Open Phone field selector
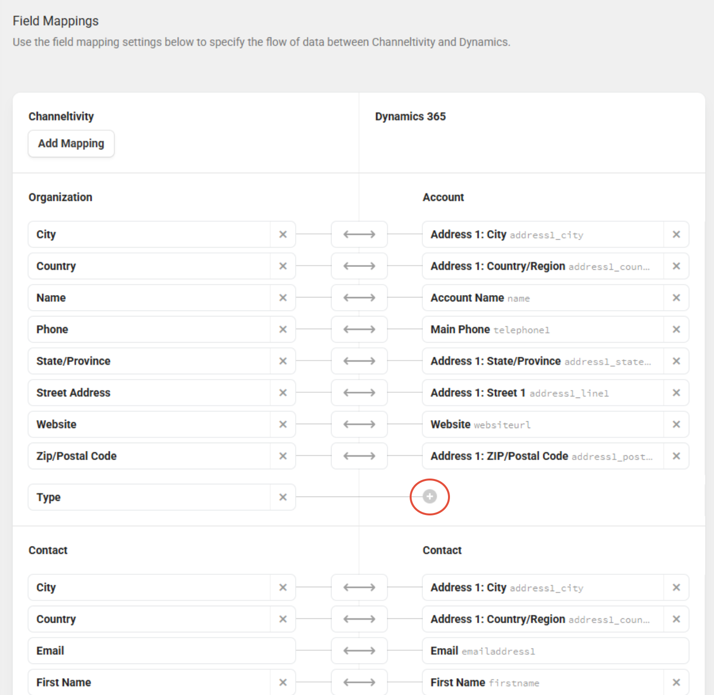 (x=149, y=329)
